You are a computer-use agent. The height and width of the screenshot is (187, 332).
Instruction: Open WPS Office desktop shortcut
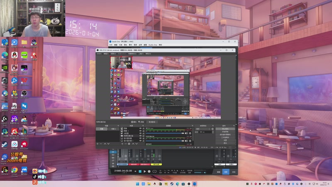pos(24,81)
